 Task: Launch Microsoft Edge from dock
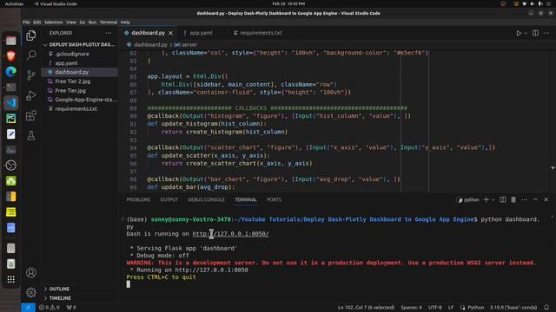pos(11,71)
